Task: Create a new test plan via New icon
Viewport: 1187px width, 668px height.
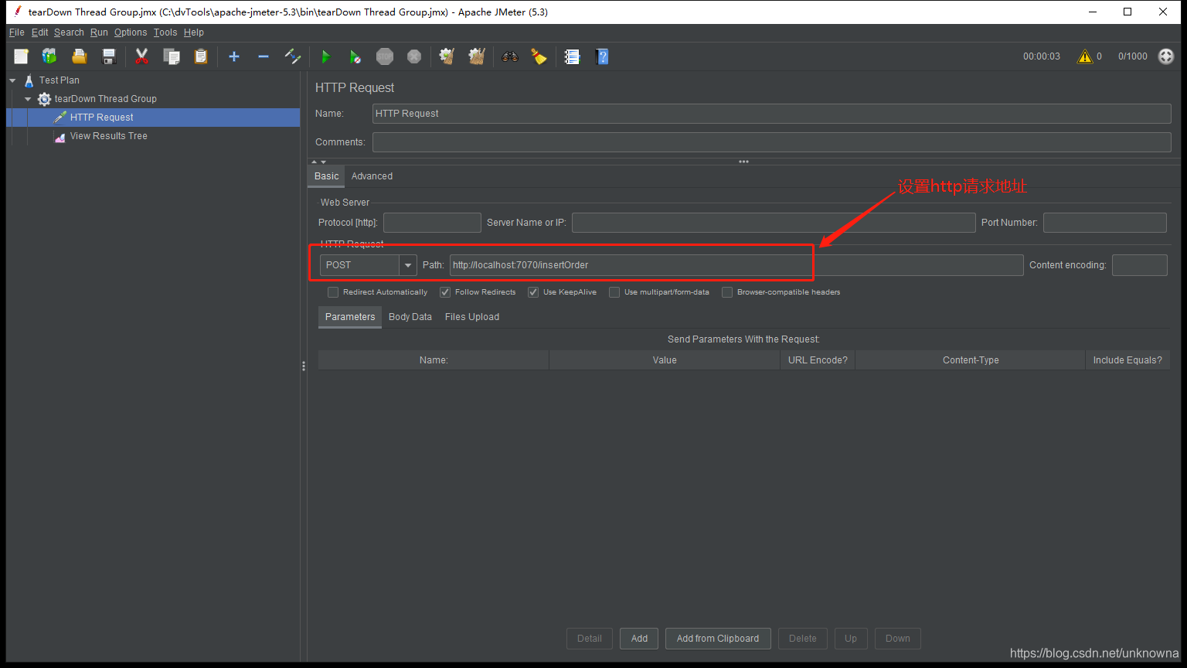Action: tap(21, 56)
